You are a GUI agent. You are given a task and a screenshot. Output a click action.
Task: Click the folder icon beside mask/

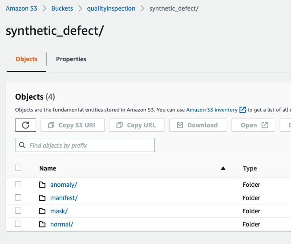click(42, 211)
